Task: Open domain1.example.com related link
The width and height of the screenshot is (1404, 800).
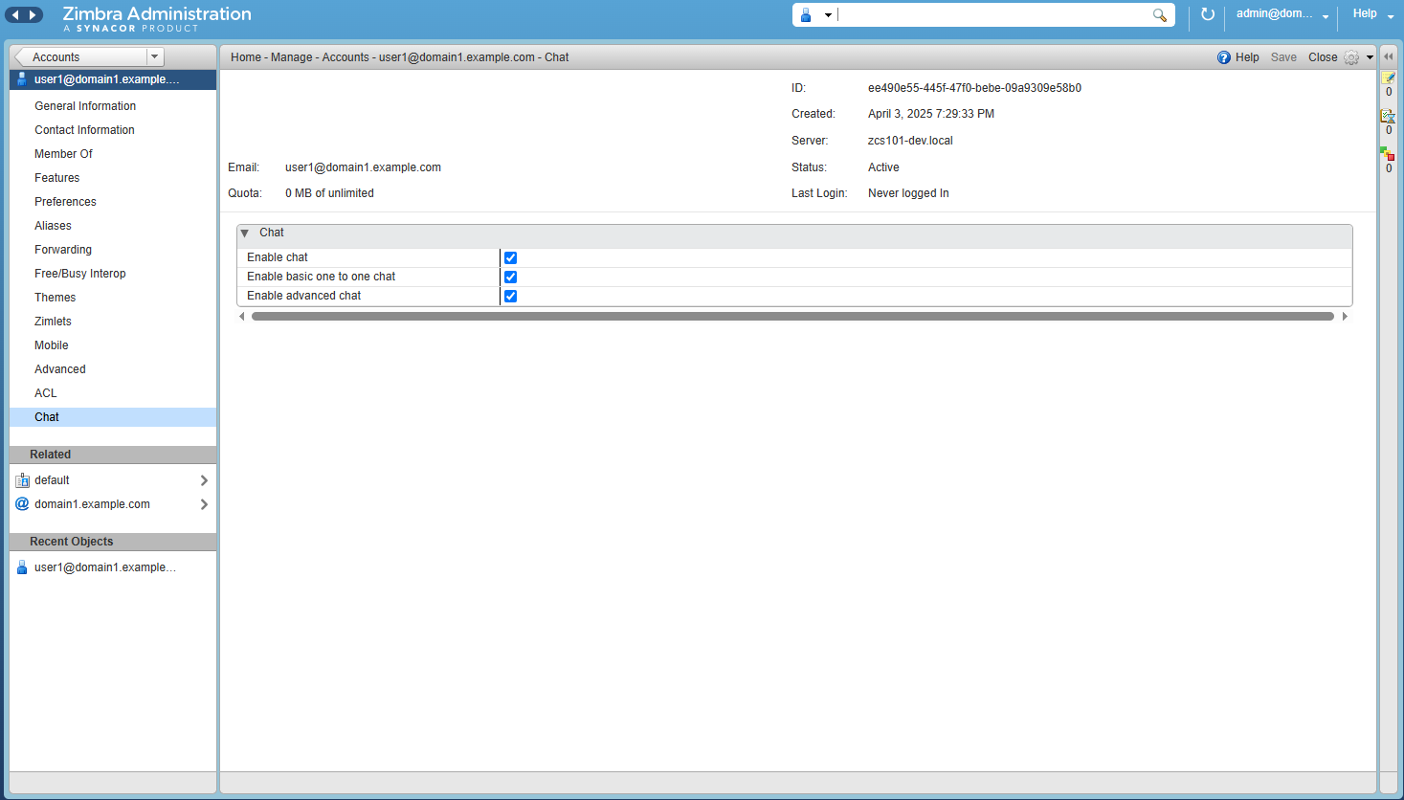Action: click(92, 504)
